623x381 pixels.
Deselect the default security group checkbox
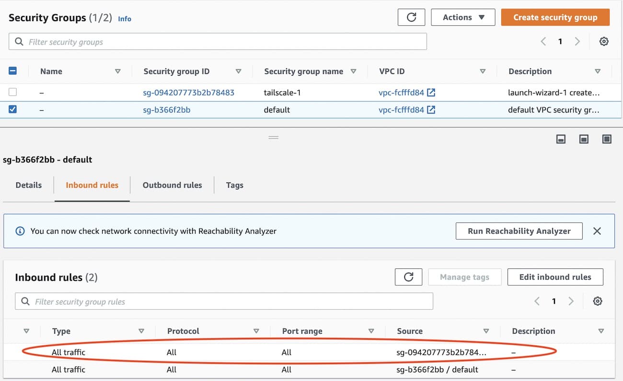[13, 109]
